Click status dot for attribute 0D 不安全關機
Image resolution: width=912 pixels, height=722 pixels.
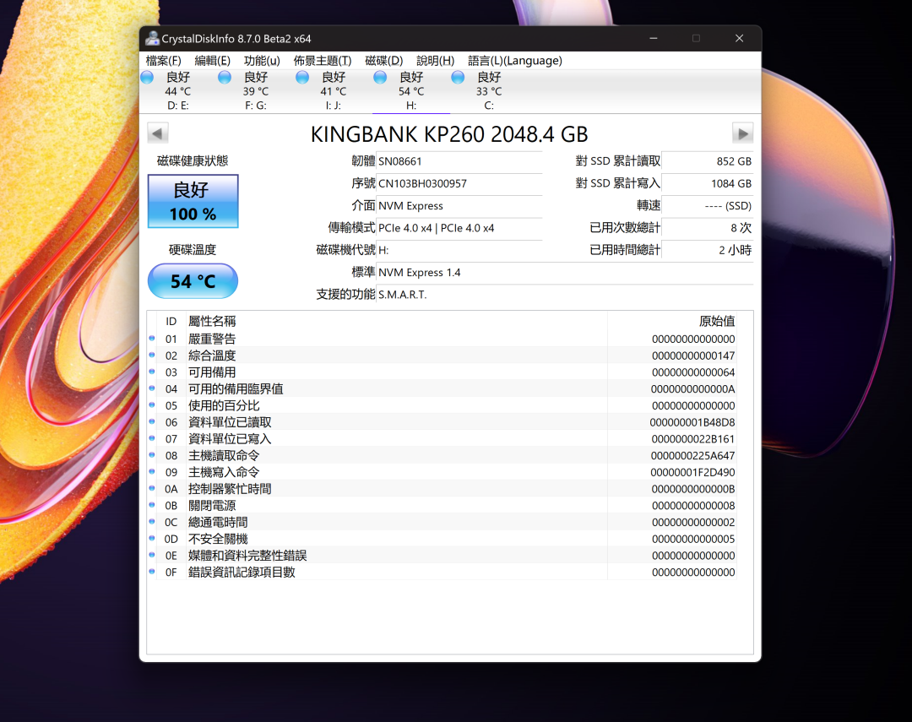click(x=152, y=538)
